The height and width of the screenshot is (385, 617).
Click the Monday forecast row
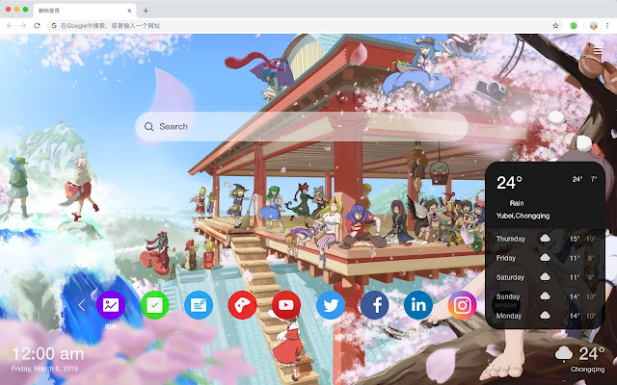[545, 316]
